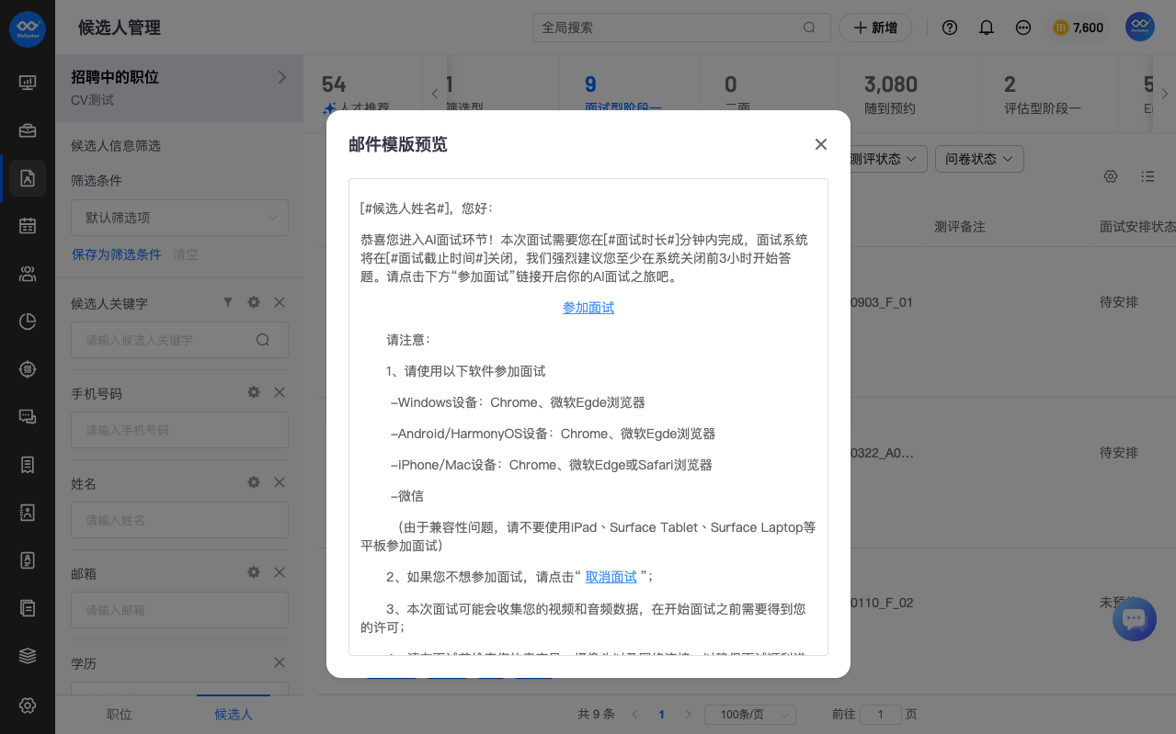Close the email template preview dialog
Viewport: 1176px width, 734px height.
pyautogui.click(x=820, y=144)
